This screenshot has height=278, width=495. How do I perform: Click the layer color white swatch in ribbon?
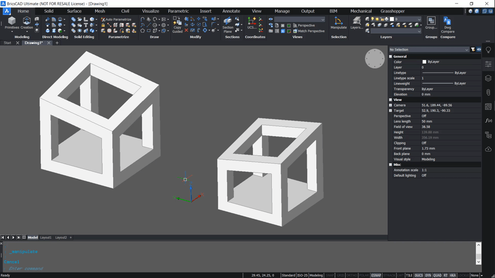pos(392,19)
